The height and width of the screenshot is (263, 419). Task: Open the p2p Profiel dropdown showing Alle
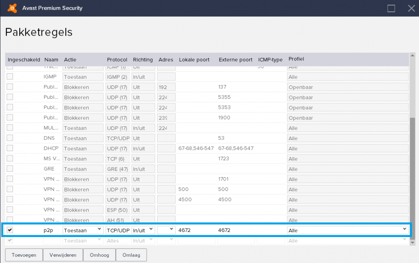[x=347, y=230]
